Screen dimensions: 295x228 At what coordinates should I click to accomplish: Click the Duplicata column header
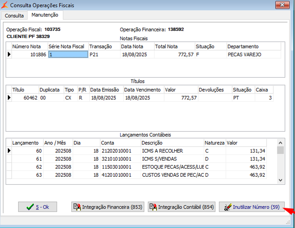coord(51,90)
